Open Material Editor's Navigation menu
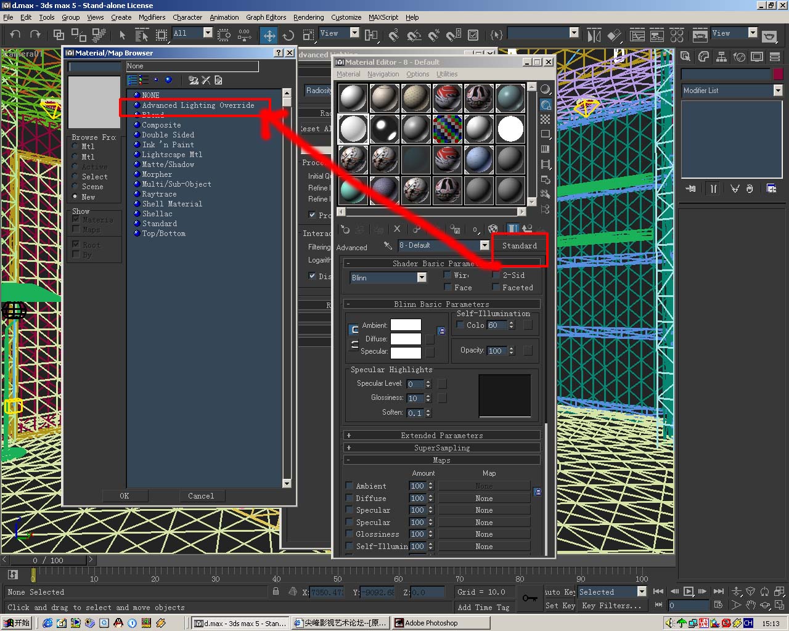Screen dimensions: 789x631 pos(383,74)
